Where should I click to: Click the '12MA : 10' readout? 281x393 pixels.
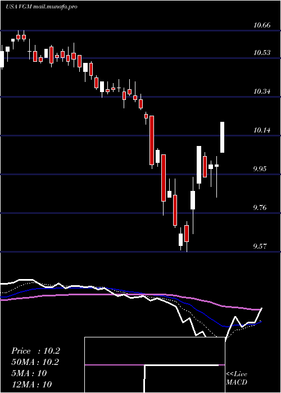[31, 384]
